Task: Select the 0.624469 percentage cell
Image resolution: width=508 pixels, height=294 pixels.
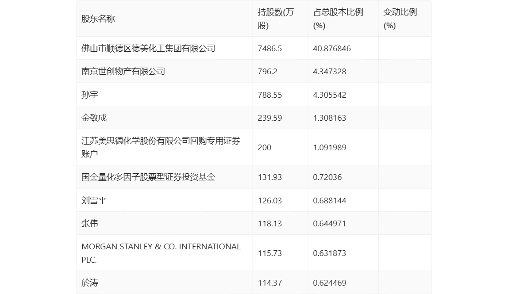Action: 330,283
